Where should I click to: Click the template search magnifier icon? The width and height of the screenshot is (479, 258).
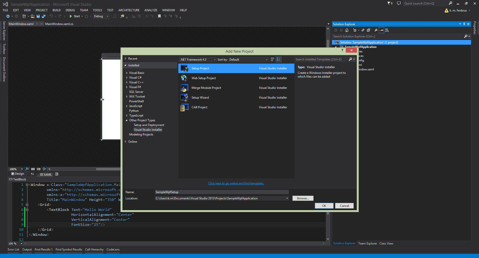351,59
